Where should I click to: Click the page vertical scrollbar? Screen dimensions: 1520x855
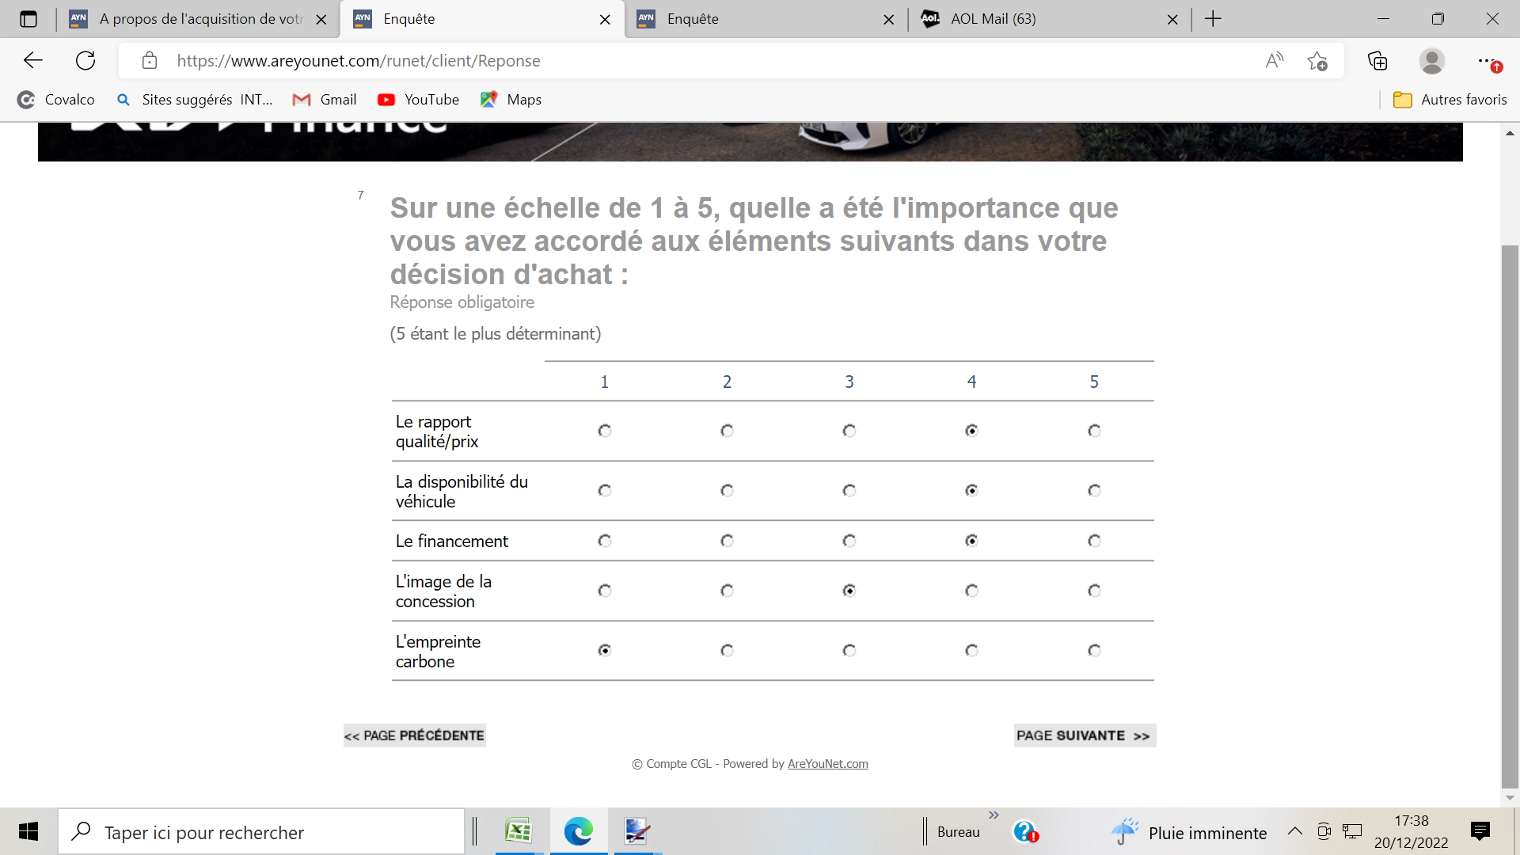1510,515
